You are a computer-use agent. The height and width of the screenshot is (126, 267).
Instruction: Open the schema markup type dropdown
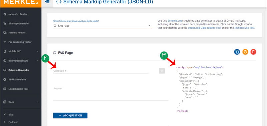click(102, 26)
